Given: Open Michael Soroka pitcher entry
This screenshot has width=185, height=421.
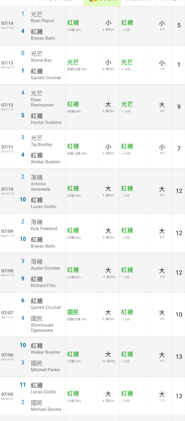Looking at the screenshot, I should point(46,410).
